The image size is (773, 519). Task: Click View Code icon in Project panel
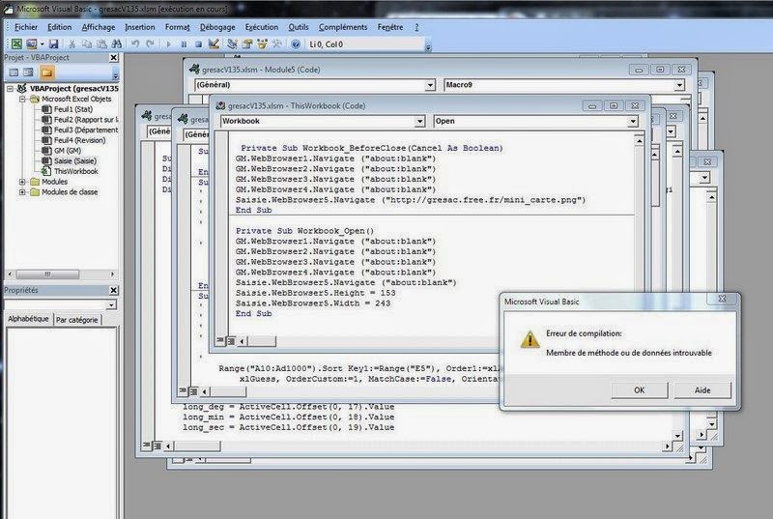click(14, 72)
